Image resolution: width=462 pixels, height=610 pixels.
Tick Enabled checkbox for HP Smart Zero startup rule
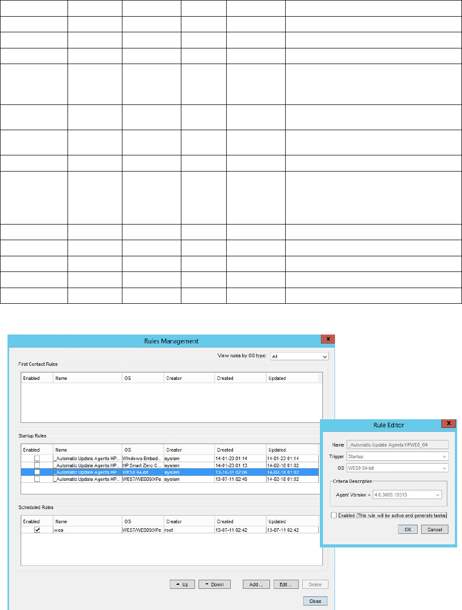[x=37, y=465]
